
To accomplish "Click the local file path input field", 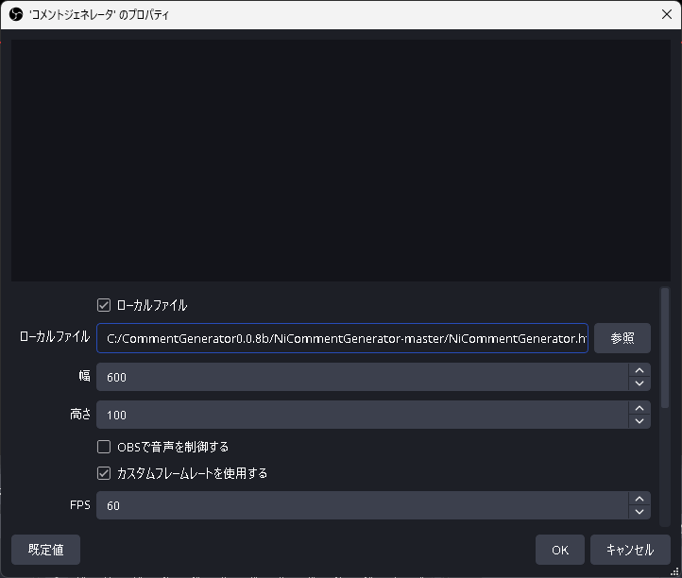I will [342, 338].
